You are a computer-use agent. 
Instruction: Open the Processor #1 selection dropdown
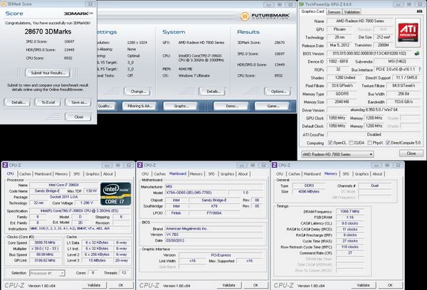coord(47,273)
